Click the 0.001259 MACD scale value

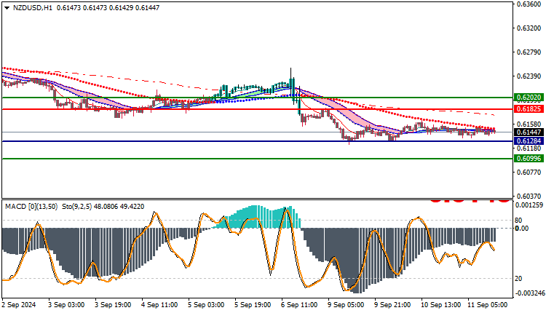click(529, 205)
